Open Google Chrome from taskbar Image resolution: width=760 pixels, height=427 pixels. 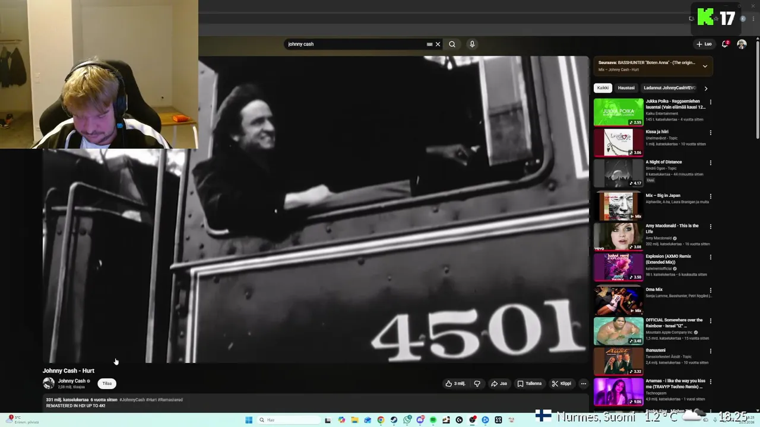pos(381,420)
